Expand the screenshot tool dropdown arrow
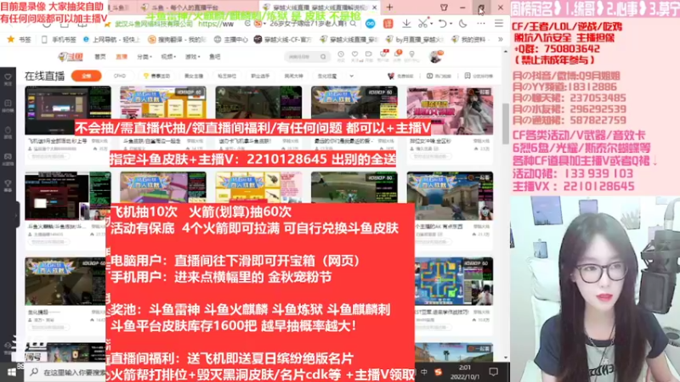The height and width of the screenshot is (382, 680). [431, 24]
